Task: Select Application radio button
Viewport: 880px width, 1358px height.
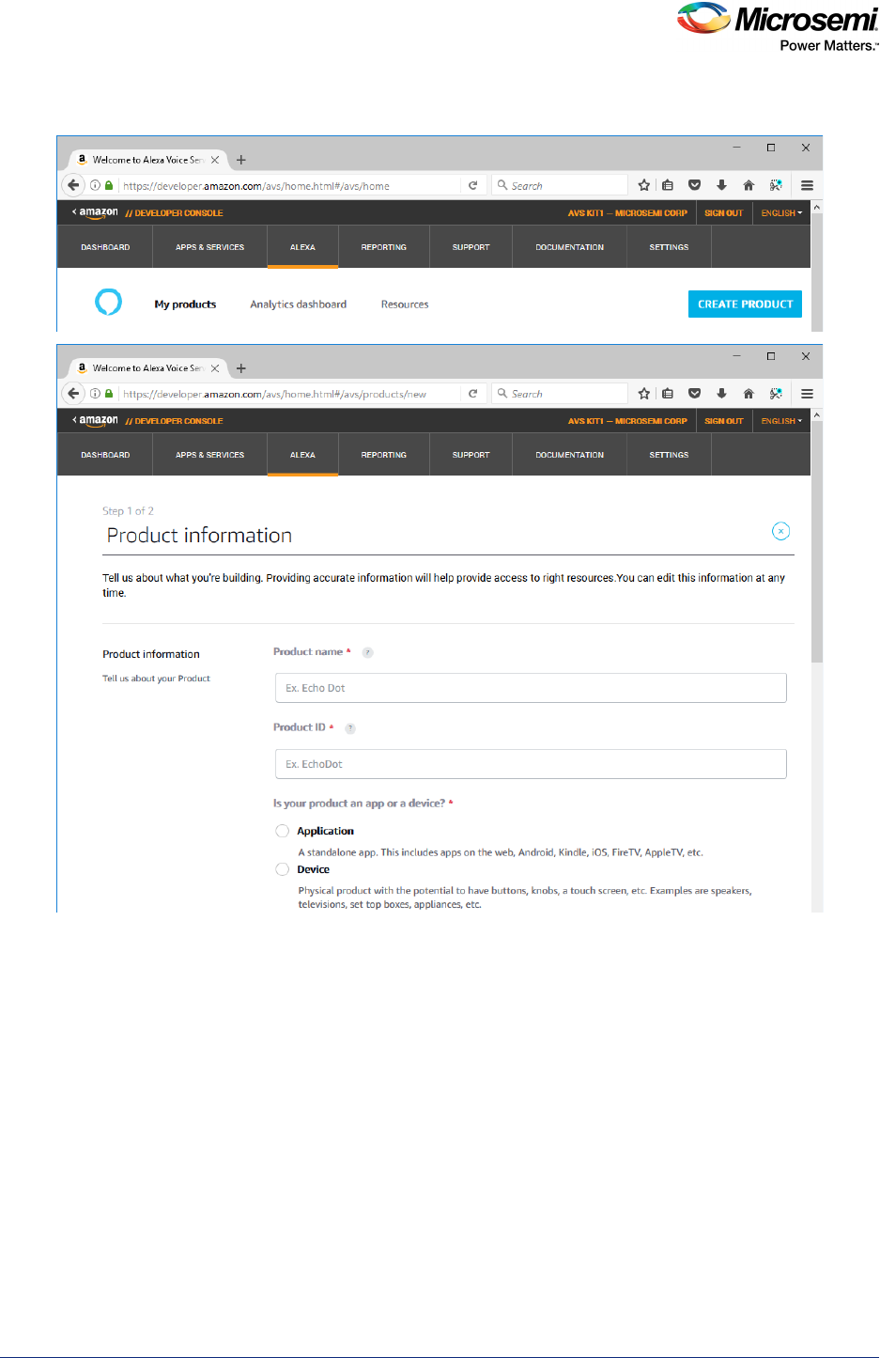Action: pos(282,831)
